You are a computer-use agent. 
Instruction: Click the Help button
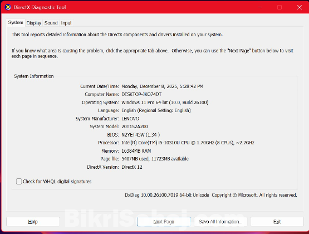pyautogui.click(x=33, y=222)
